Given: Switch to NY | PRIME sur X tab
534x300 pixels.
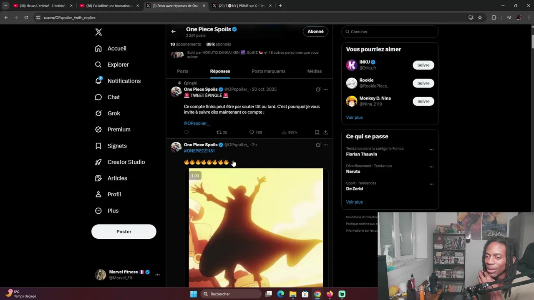Looking at the screenshot, I should coord(242,6).
